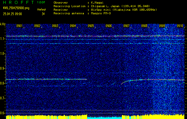The width and height of the screenshot is (187, 119).
Task: Click the 0909 time marker
Action: click(162, 26)
